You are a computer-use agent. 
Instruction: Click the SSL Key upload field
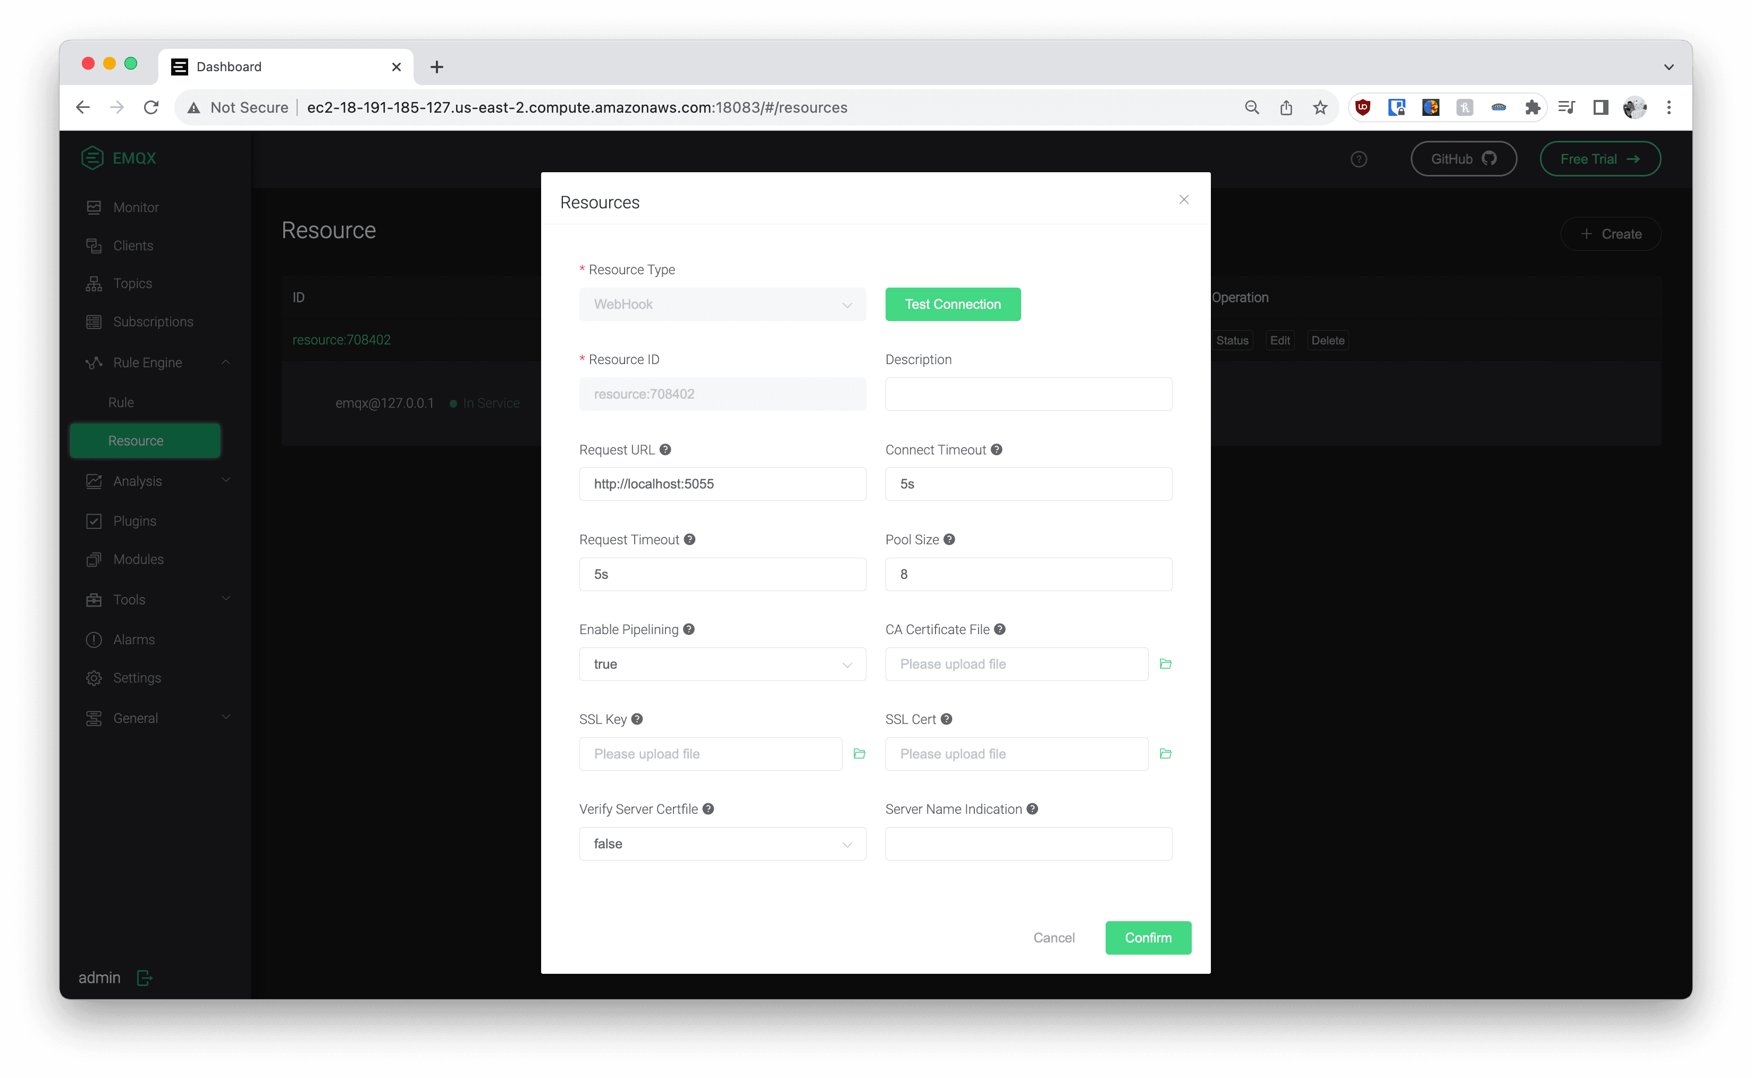pyautogui.click(x=711, y=754)
